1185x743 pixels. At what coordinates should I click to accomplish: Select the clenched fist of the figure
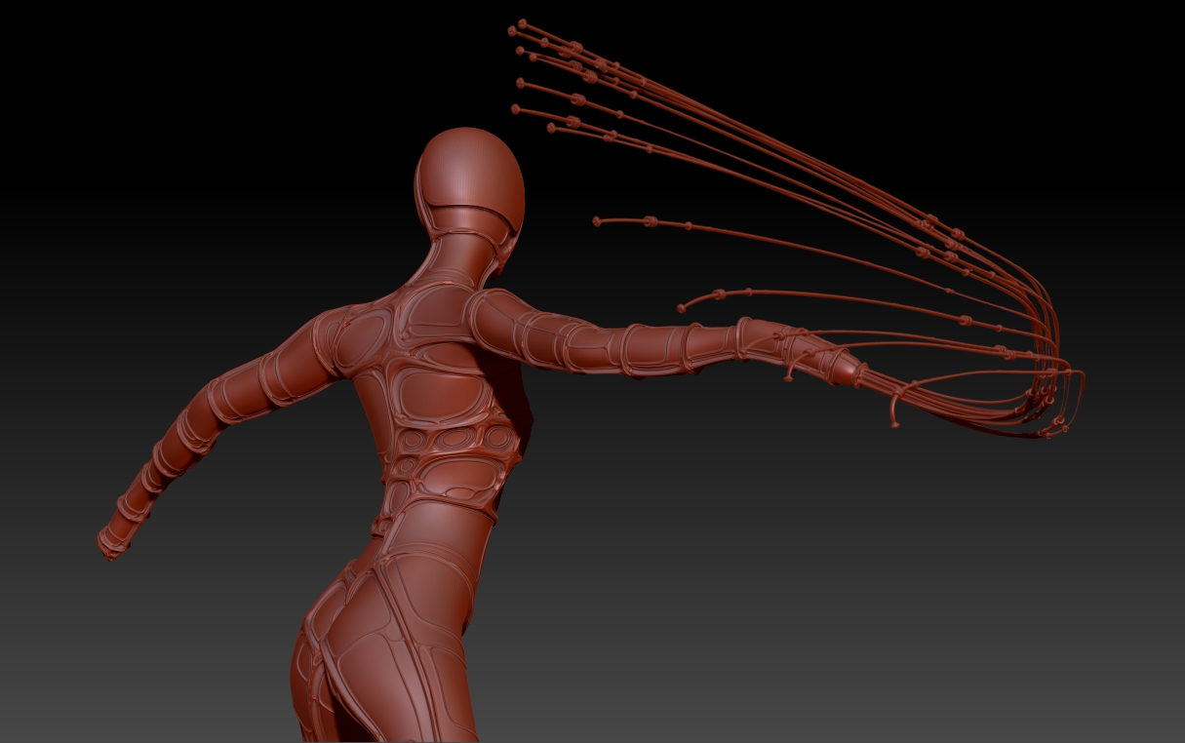113,542
